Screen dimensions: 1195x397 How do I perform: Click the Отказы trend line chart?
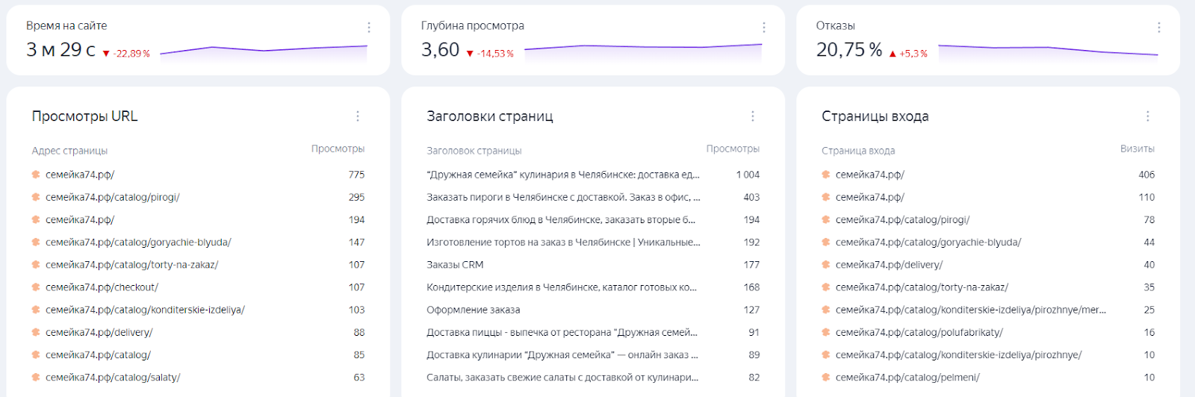tap(1048, 51)
